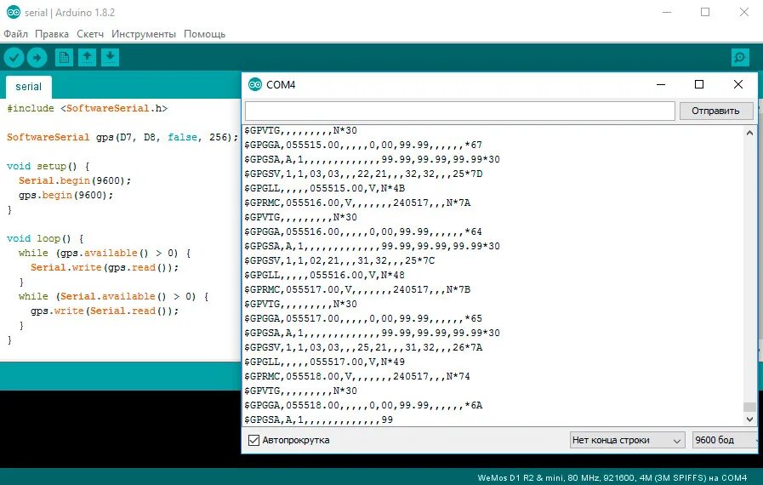Open the Правка menu
The image size is (763, 485).
[52, 34]
